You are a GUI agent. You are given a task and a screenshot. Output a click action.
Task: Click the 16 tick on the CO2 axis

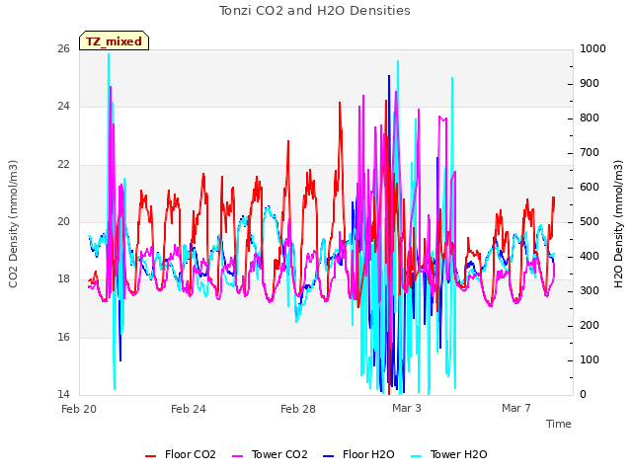click(63, 337)
